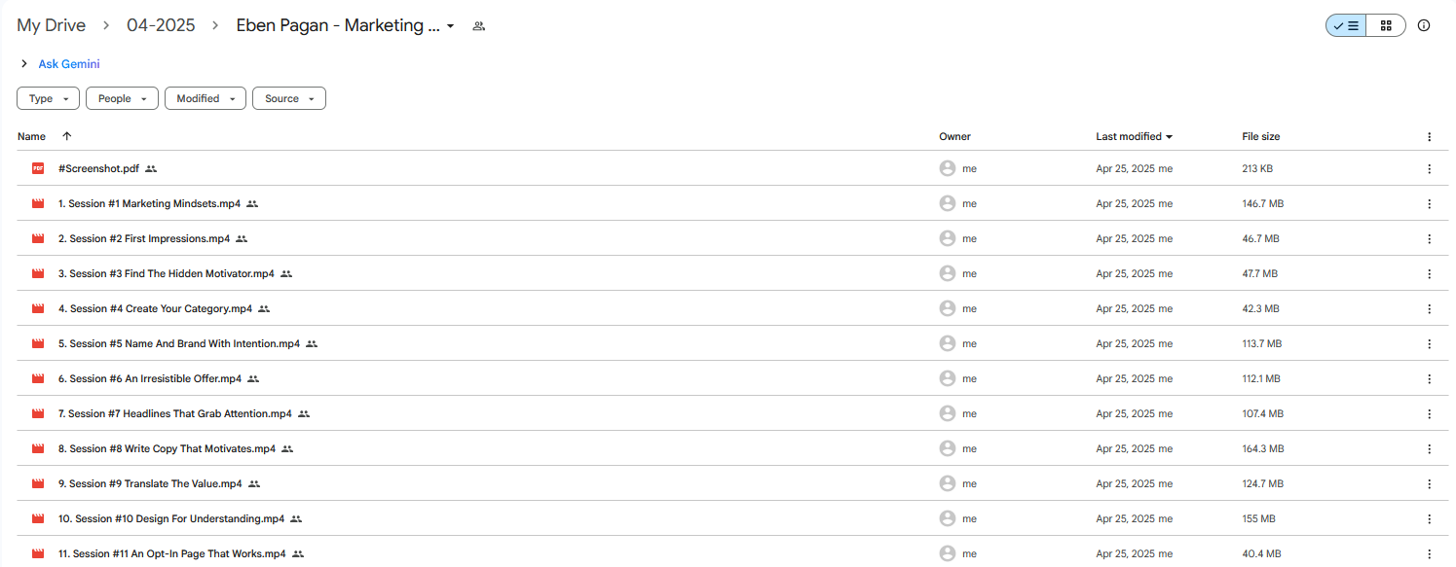Click video icon for Session #8 file

(38, 448)
